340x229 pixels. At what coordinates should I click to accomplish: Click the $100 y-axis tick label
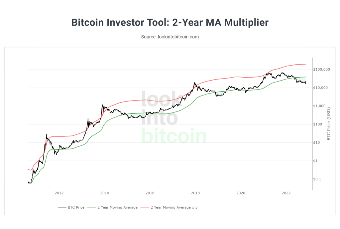[318, 124]
